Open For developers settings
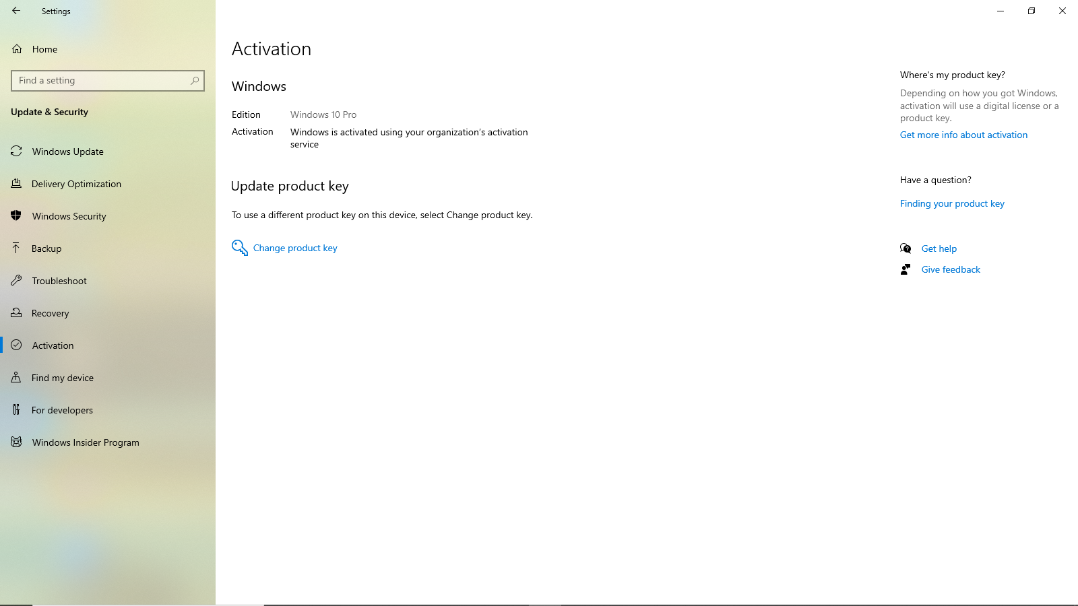Screen dimensions: 1078x606 108,410
